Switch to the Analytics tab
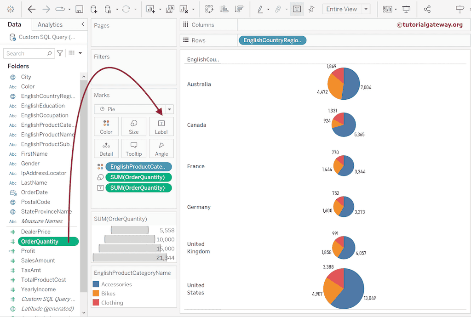Image resolution: width=471 pixels, height=317 pixels. (x=50, y=25)
